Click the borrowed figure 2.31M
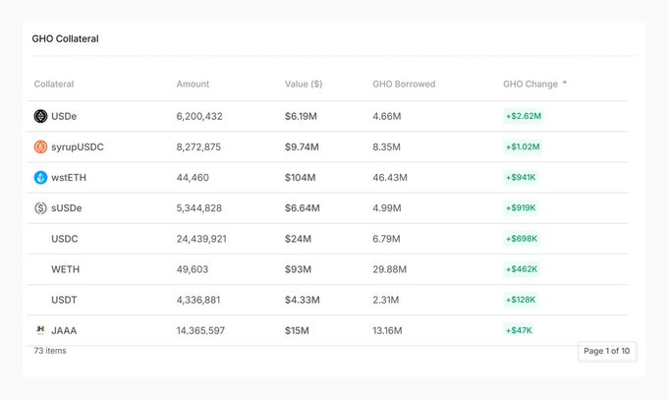This screenshot has width=668, height=400. tap(385, 300)
